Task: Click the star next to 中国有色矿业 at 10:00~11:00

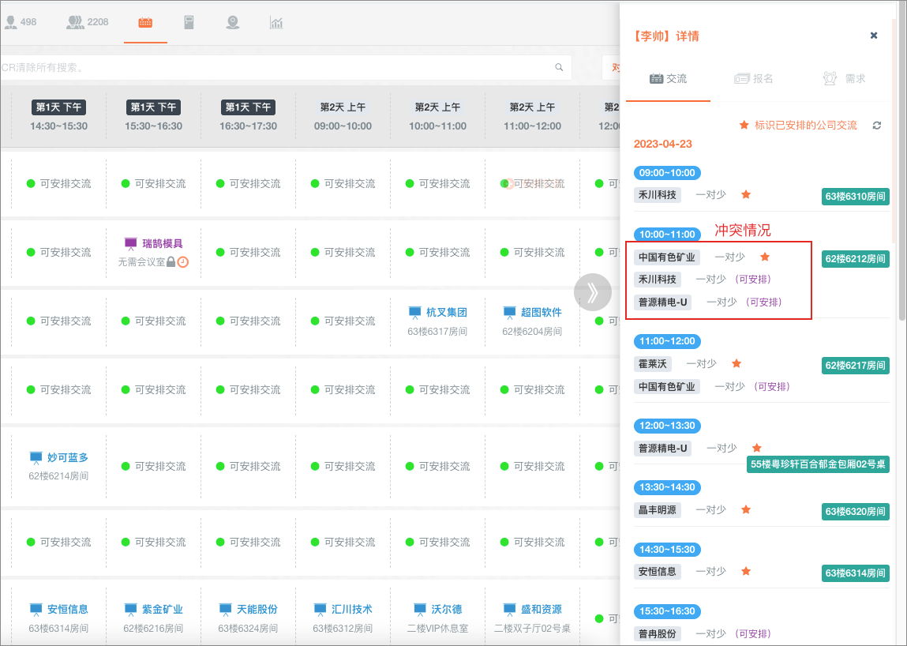Action: (765, 257)
